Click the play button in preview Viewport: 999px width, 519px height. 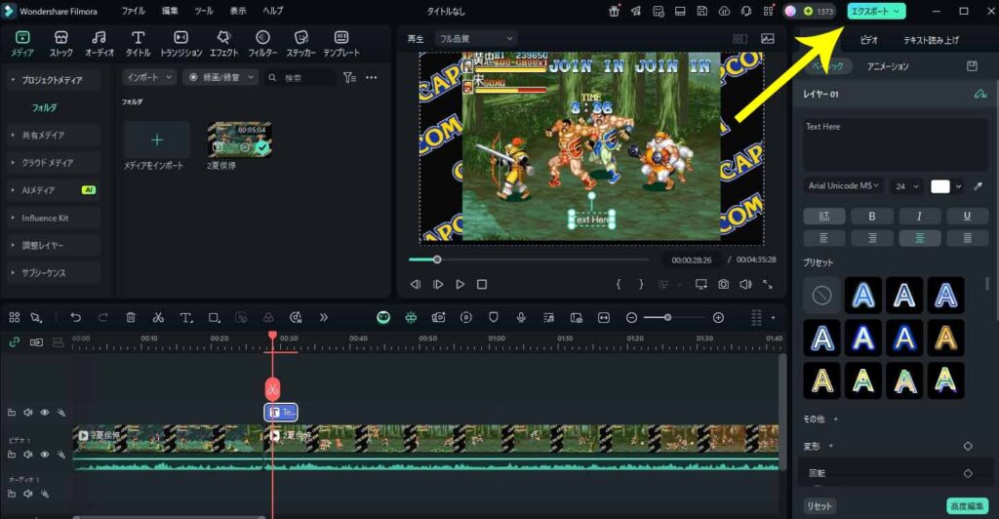point(460,284)
